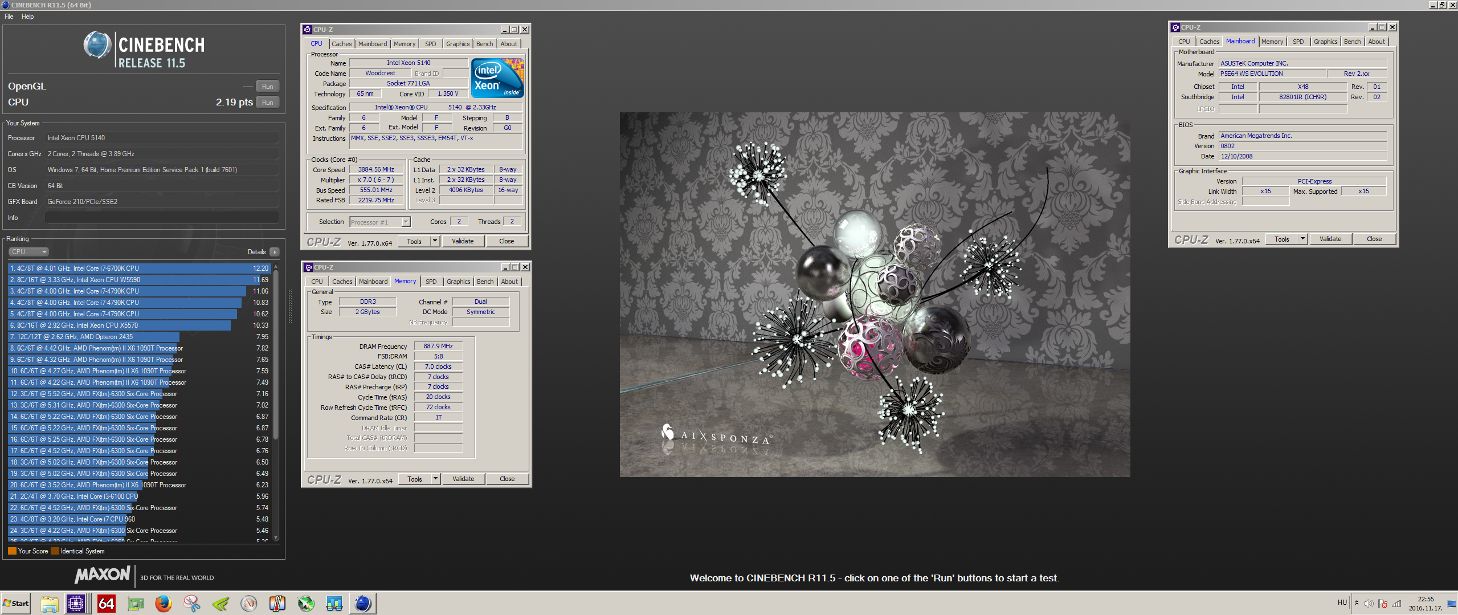The width and height of the screenshot is (1458, 615).
Task: Run the CPU benchmark
Action: (267, 103)
